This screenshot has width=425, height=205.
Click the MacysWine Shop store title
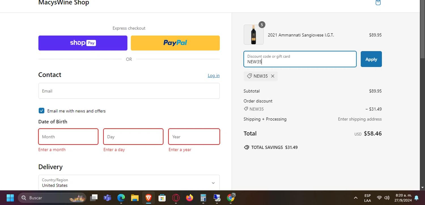[64, 3]
